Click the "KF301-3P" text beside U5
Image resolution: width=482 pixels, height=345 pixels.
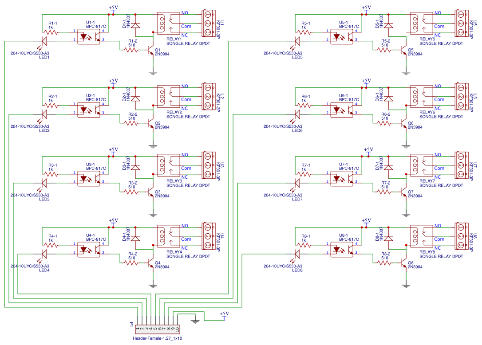tap(471, 29)
